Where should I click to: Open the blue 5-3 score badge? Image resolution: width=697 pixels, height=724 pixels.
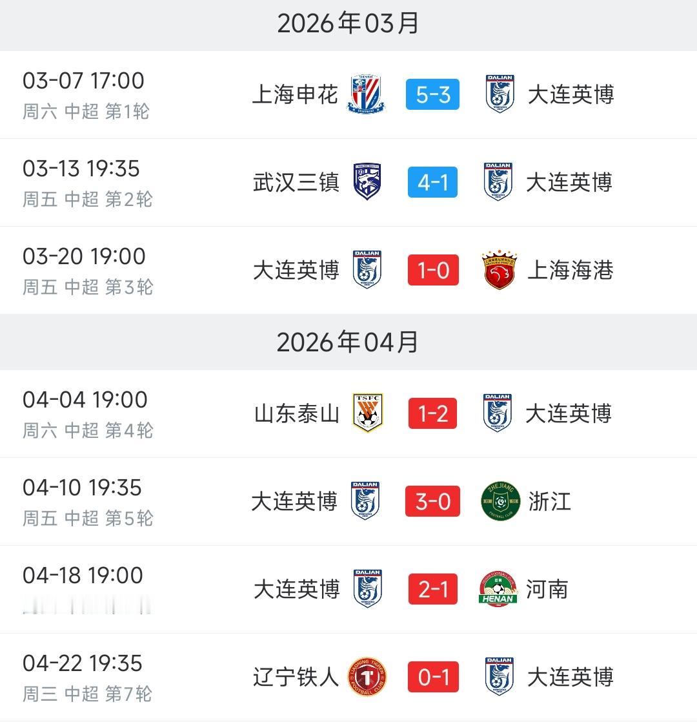432,94
